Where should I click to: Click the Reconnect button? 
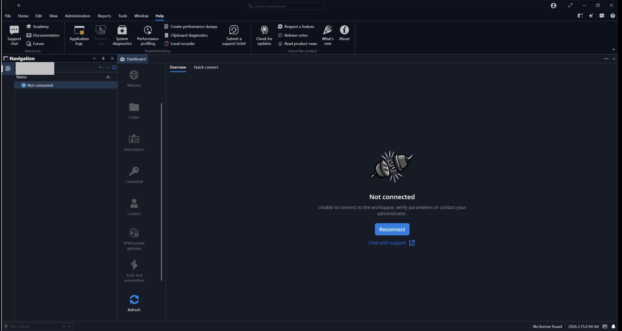392,229
